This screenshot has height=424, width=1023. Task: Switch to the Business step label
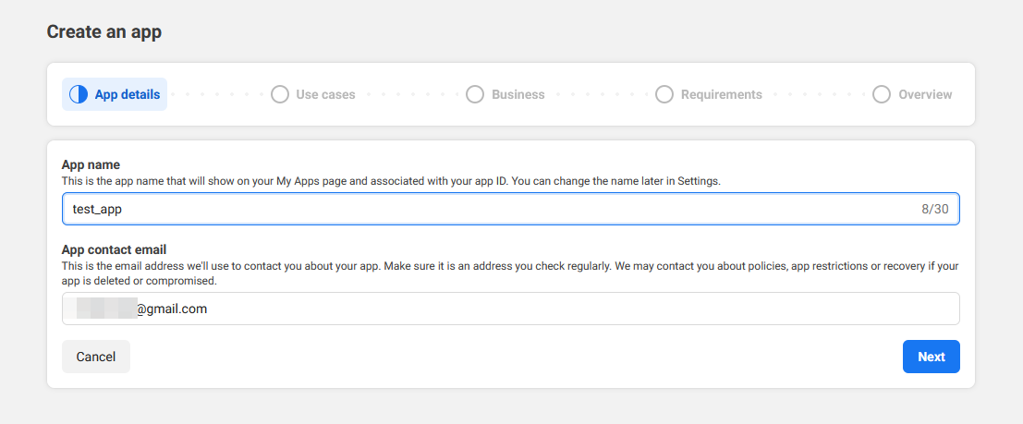tap(518, 94)
